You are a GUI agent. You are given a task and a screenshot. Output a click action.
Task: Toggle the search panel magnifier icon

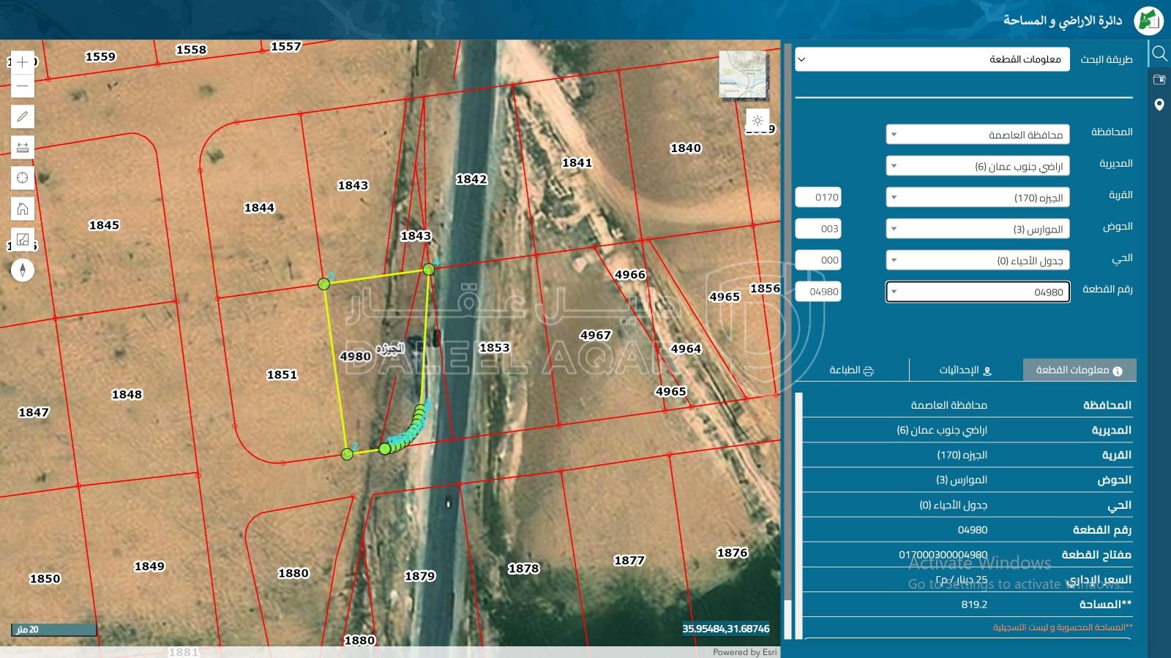(1159, 53)
